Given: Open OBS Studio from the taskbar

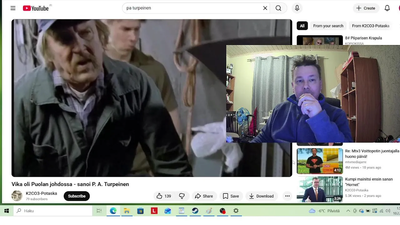Looking at the screenshot, I should tap(222, 211).
